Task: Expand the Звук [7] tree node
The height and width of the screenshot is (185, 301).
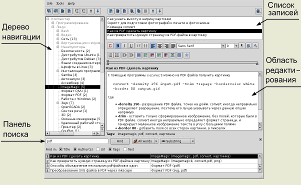Action: point(58,103)
